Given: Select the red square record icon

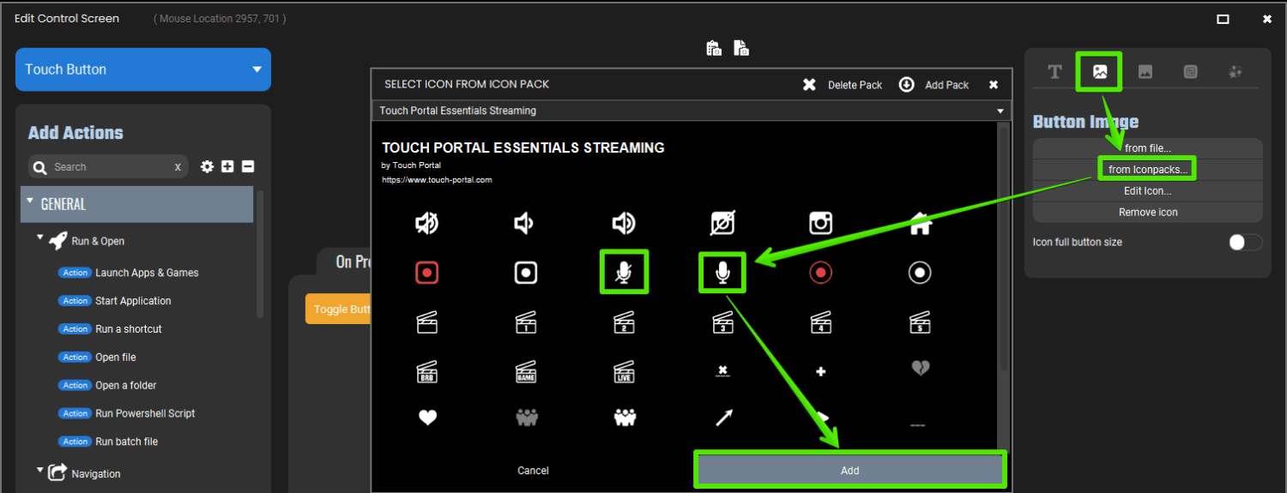Looking at the screenshot, I should tap(427, 273).
